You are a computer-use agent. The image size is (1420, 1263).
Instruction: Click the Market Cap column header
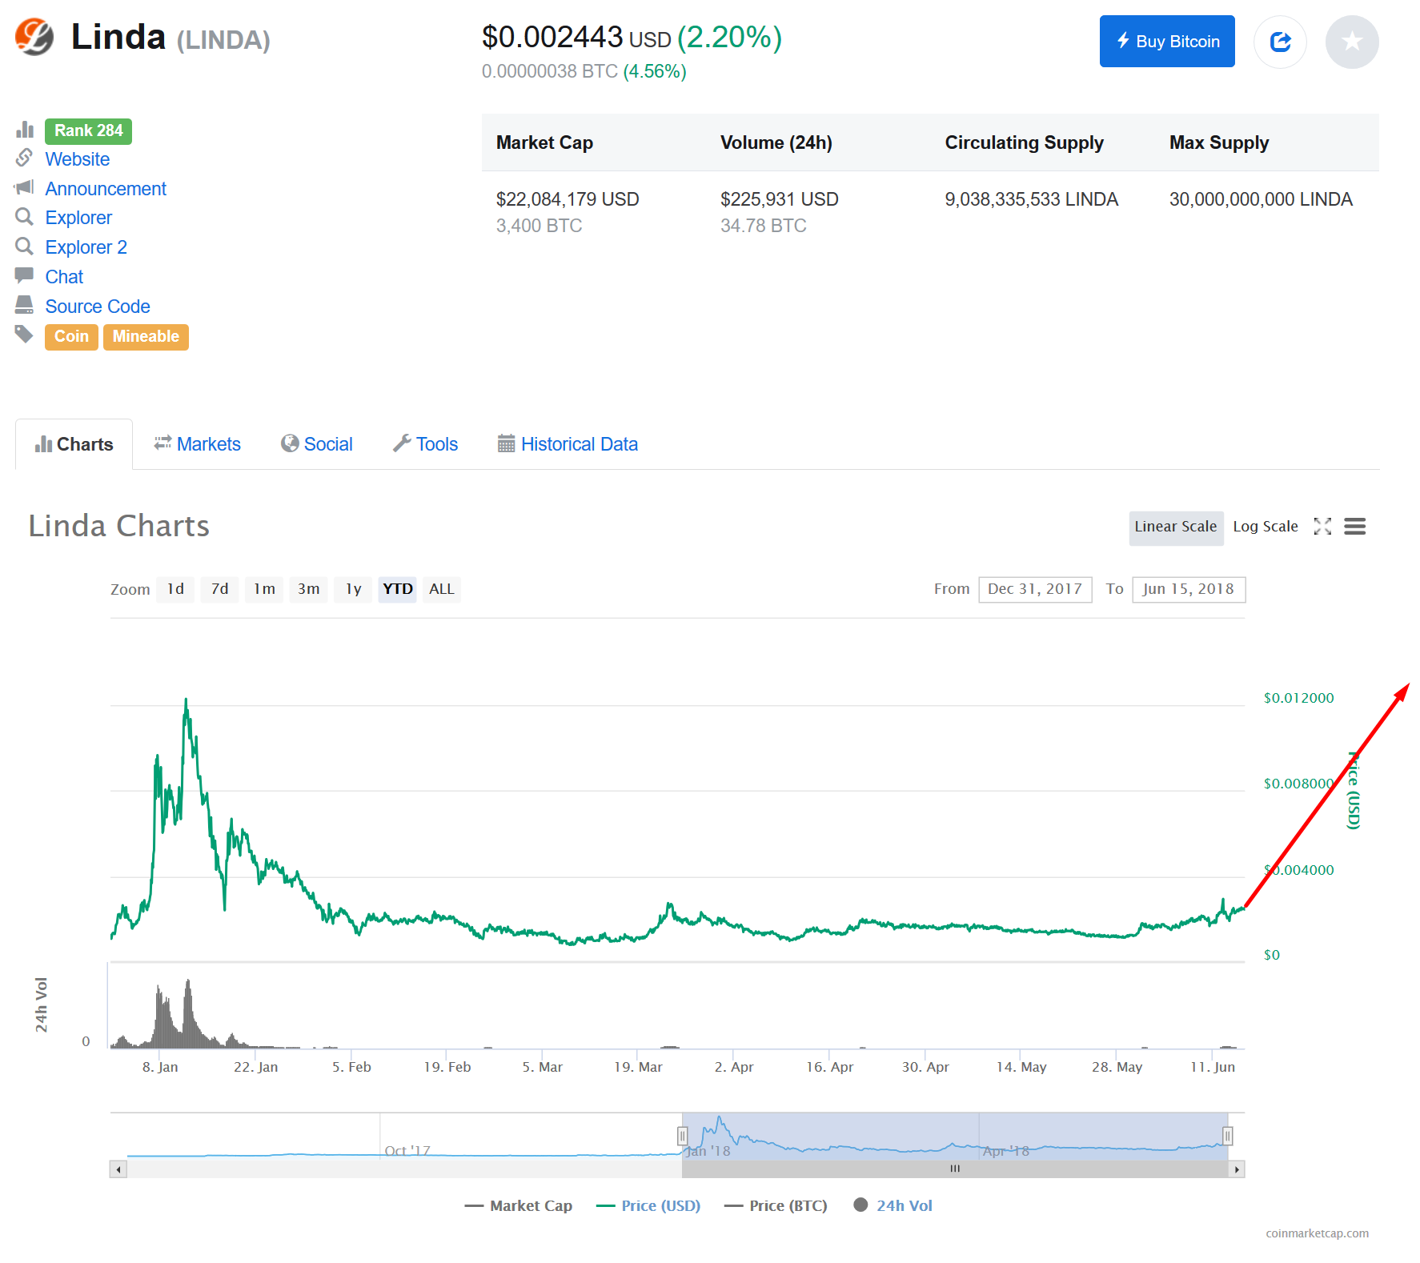[544, 142]
